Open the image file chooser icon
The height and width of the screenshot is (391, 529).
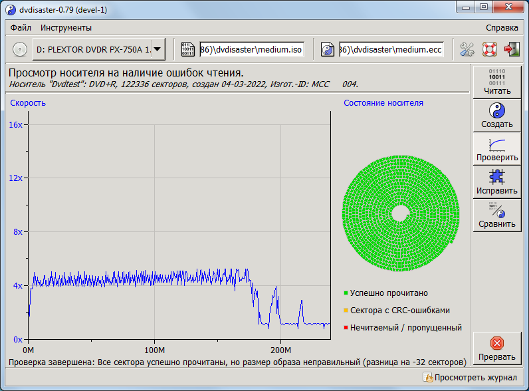[188, 49]
